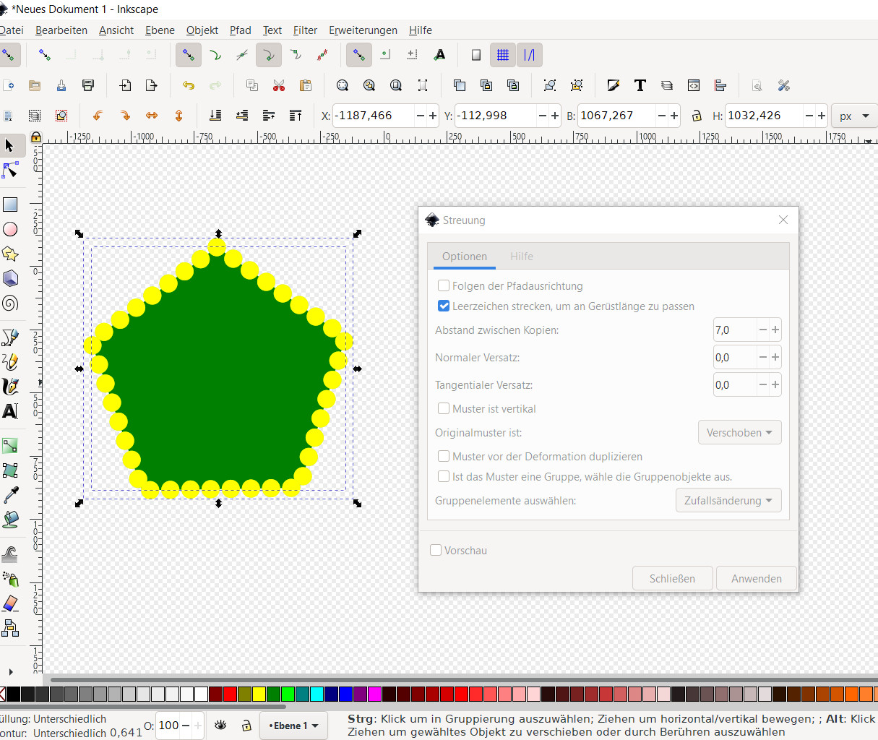Switch to the Hilfe tab in dialog
Viewport: 878px width, 740px height.
[x=521, y=257]
